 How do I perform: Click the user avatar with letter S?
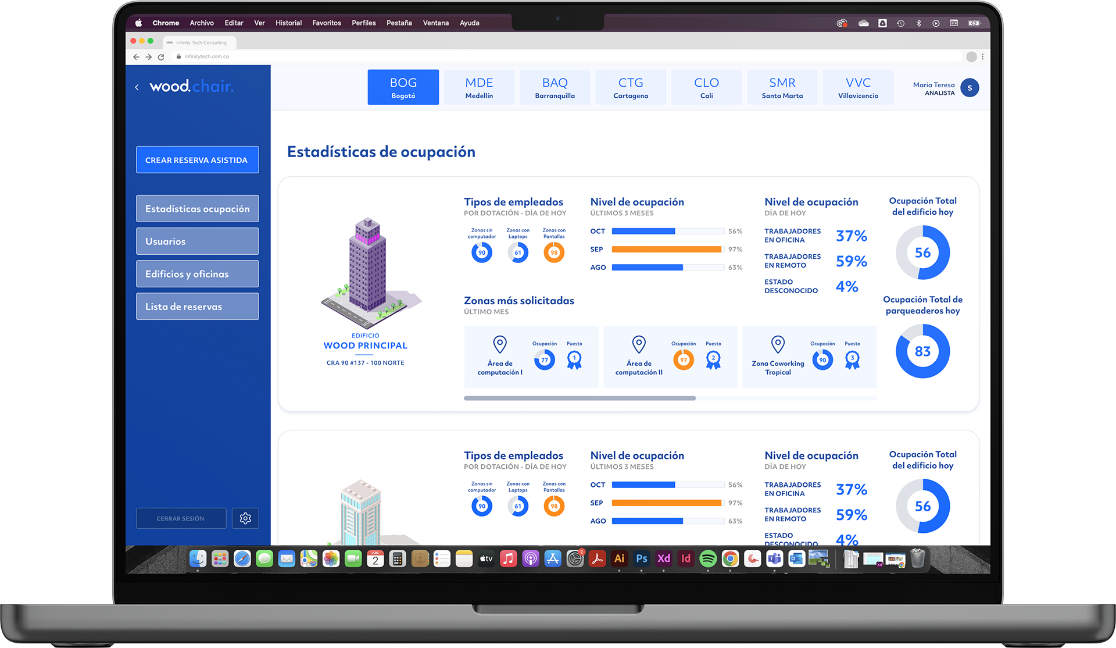[x=970, y=88]
